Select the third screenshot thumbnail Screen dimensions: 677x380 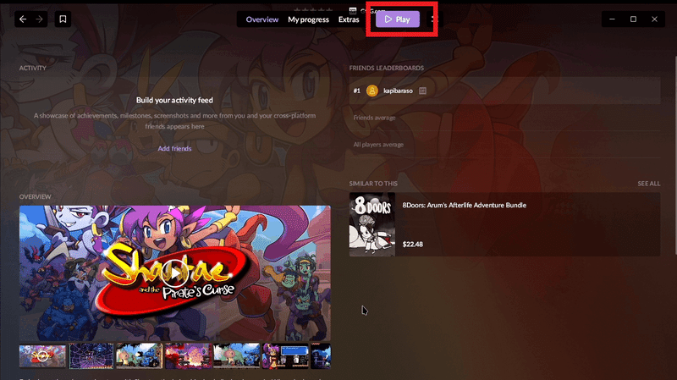[140, 355]
